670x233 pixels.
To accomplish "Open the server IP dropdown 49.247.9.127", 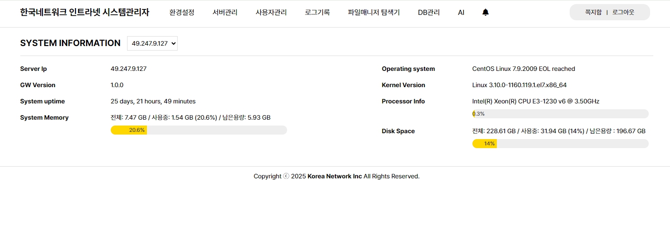I will point(152,43).
